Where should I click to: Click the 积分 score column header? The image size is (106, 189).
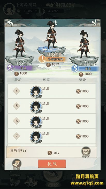pyautogui.click(x=82, y=80)
